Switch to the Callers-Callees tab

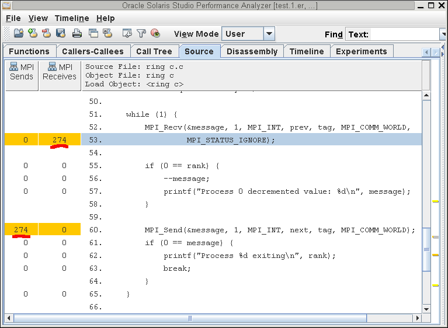[93, 51]
